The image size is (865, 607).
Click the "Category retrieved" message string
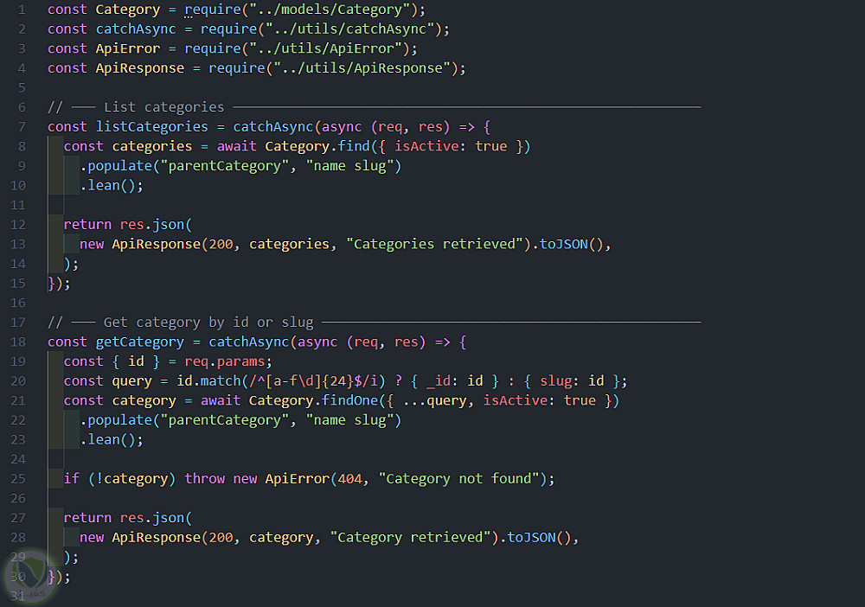(414, 538)
